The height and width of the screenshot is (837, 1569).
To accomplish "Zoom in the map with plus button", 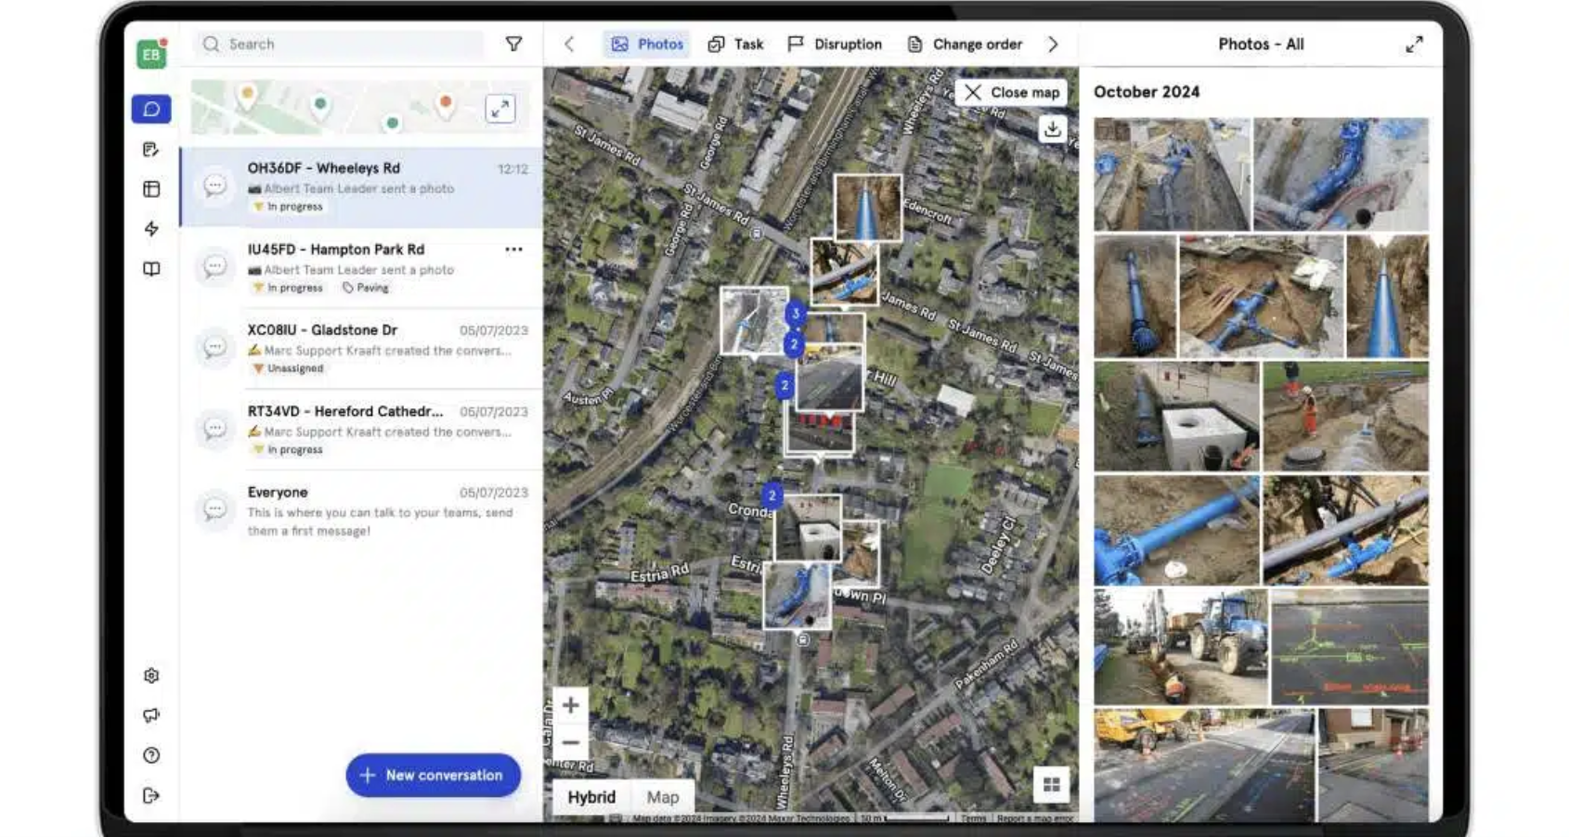I will (x=570, y=705).
